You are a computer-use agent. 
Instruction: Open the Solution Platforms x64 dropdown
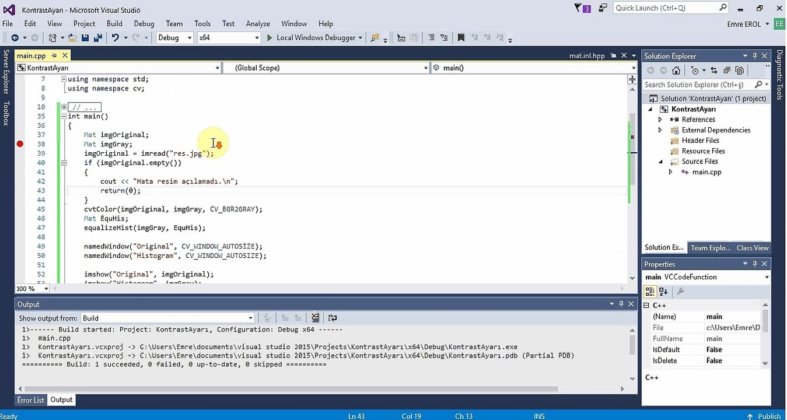click(228, 38)
